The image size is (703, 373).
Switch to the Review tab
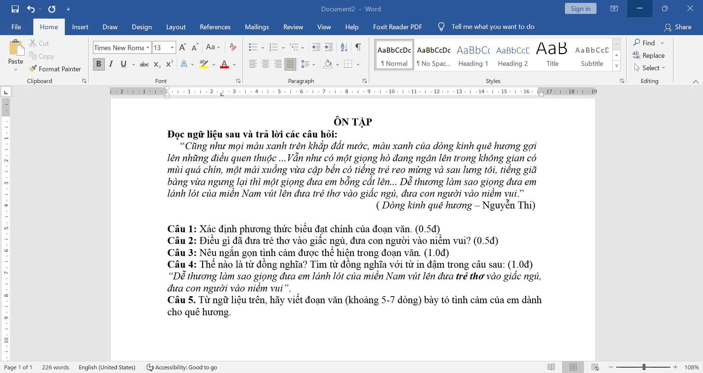tap(293, 27)
